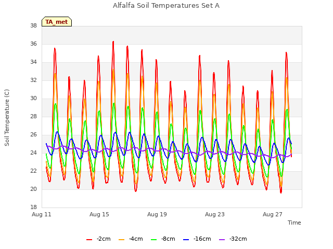
Task: Click the 26 y-axis tick label
Action: 33,135
